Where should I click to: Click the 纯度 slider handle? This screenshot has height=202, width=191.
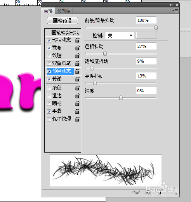(x=121, y=98)
